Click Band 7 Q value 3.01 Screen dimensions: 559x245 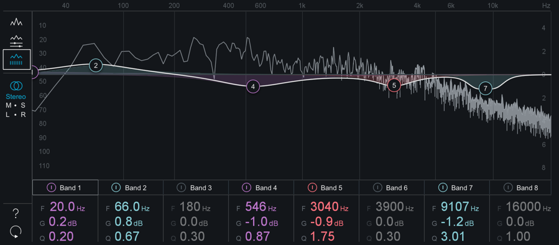coord(453,236)
